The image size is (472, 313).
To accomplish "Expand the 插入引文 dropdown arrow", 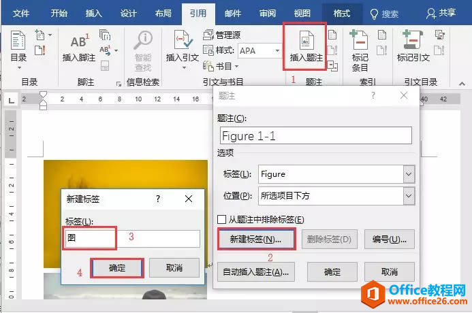I will (x=184, y=67).
